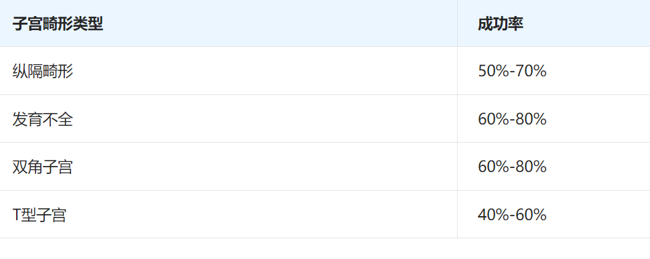Screen dimensions: 650x259
Task: Select the success rate beside 双角子宫
Action: click(x=512, y=167)
